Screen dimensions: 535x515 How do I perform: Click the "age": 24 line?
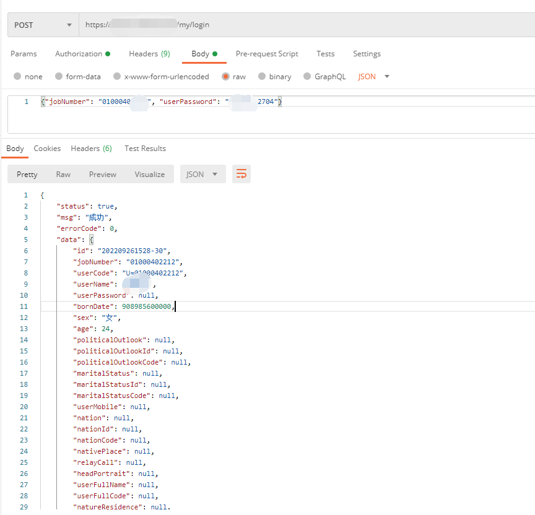(x=93, y=329)
